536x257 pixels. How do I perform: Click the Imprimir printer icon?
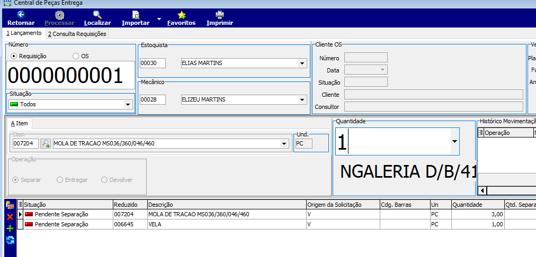(x=220, y=15)
